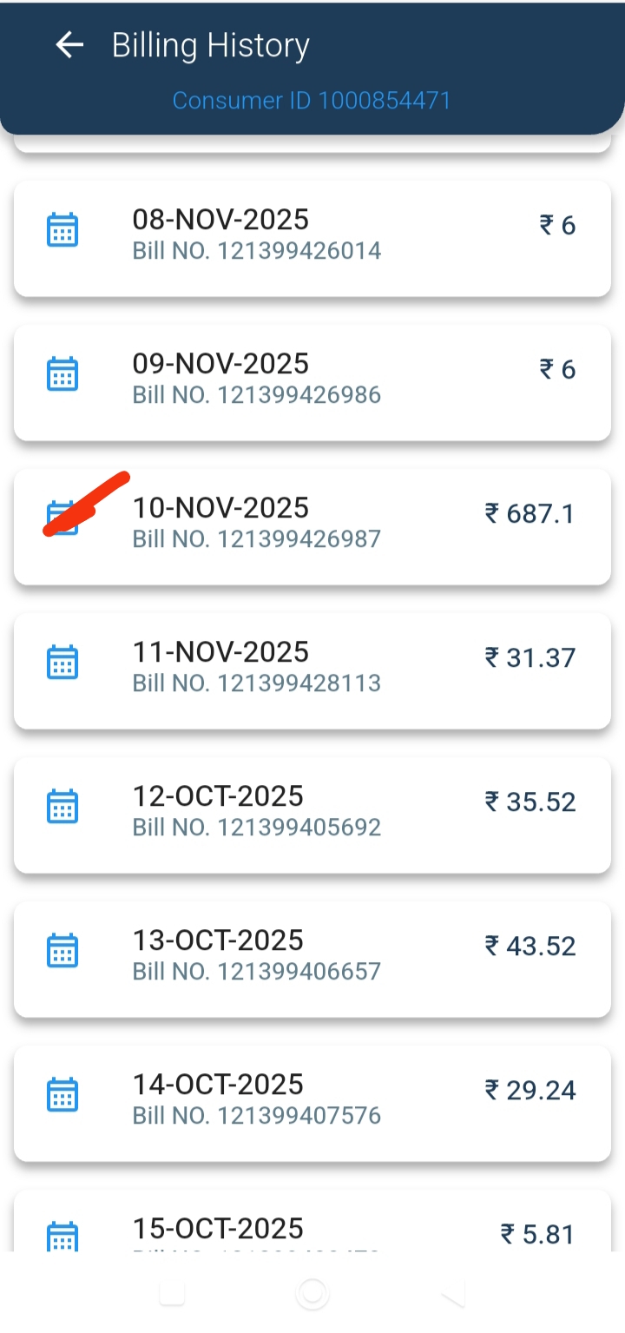Click calendar icon for 08-NOV-2025 bill
This screenshot has height=1333, width=625.
[x=62, y=230]
